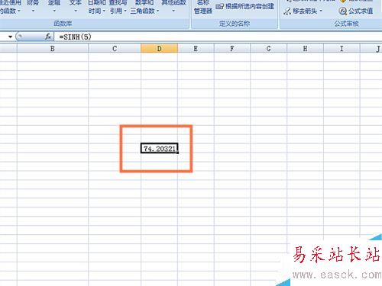This screenshot has height=286, width=382.
Task: Click Create from Selection (根据所选内容创建)
Action: 245,6
